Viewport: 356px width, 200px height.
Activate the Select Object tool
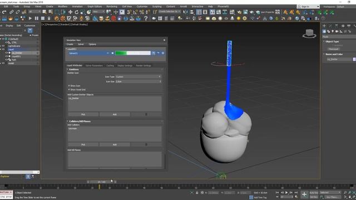[x=44, y=12]
